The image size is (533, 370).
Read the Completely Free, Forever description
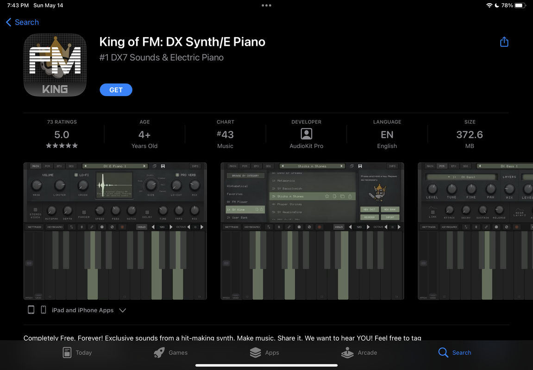222,338
